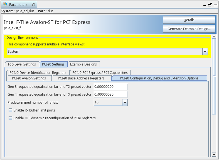
Task: Select PCIe0 Base Address Registers tab
Action: [81, 78]
